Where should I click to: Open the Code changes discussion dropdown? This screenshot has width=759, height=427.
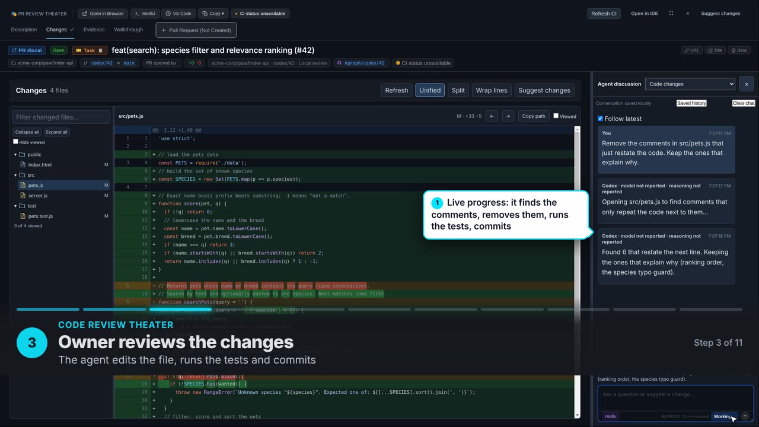pos(690,84)
